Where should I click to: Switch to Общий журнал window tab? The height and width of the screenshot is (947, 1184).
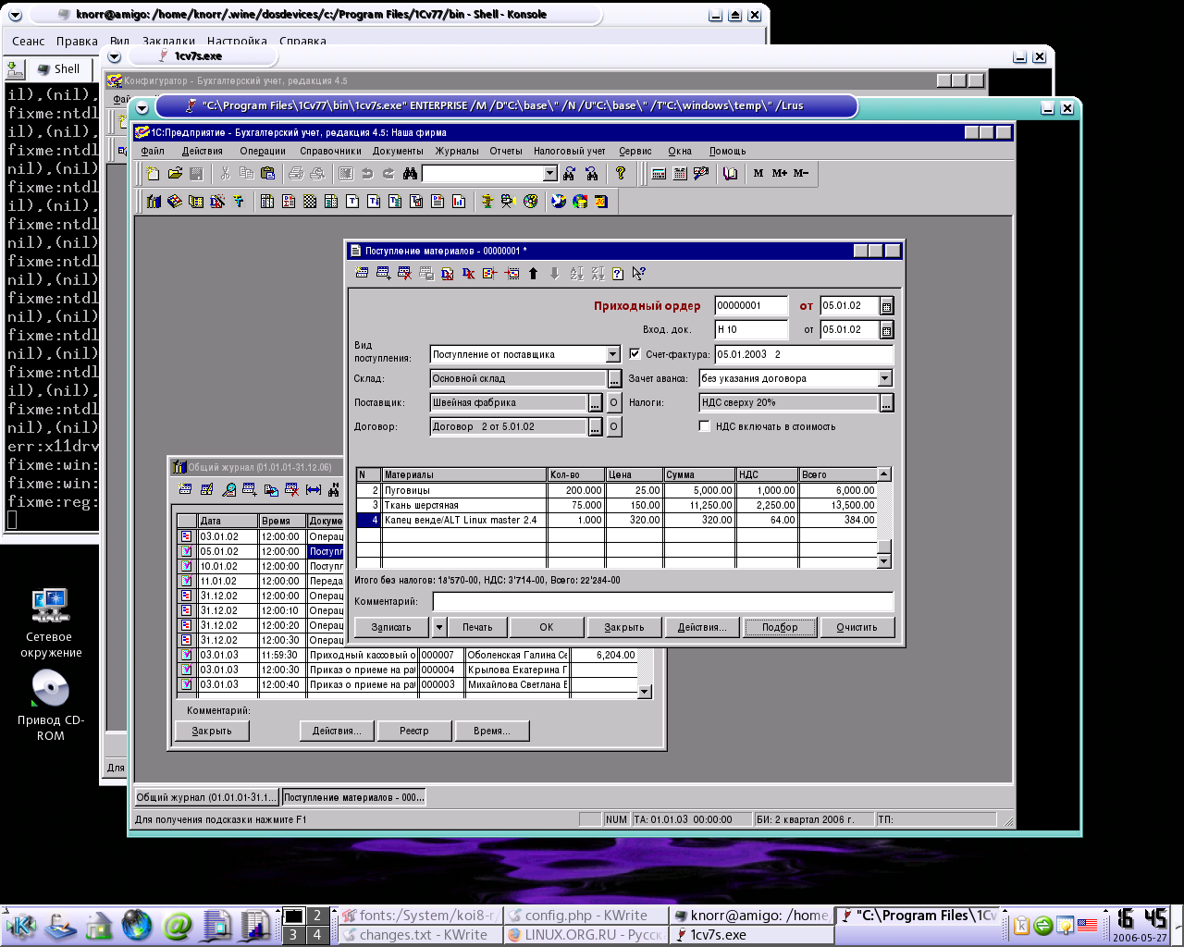tap(206, 797)
